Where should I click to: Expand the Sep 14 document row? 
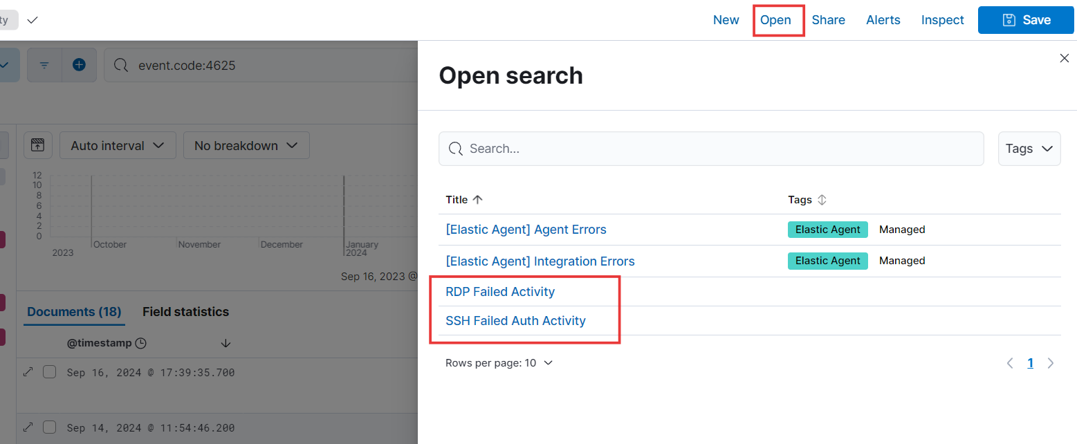click(x=28, y=427)
